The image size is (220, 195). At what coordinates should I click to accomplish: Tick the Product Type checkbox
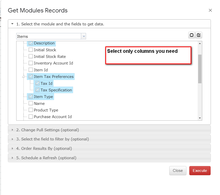pyautogui.click(x=31, y=110)
